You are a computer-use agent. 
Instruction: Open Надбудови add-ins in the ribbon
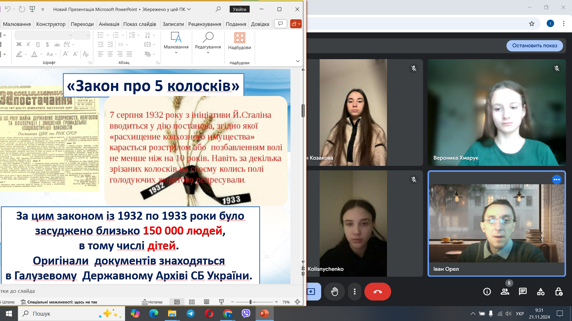coord(240,41)
